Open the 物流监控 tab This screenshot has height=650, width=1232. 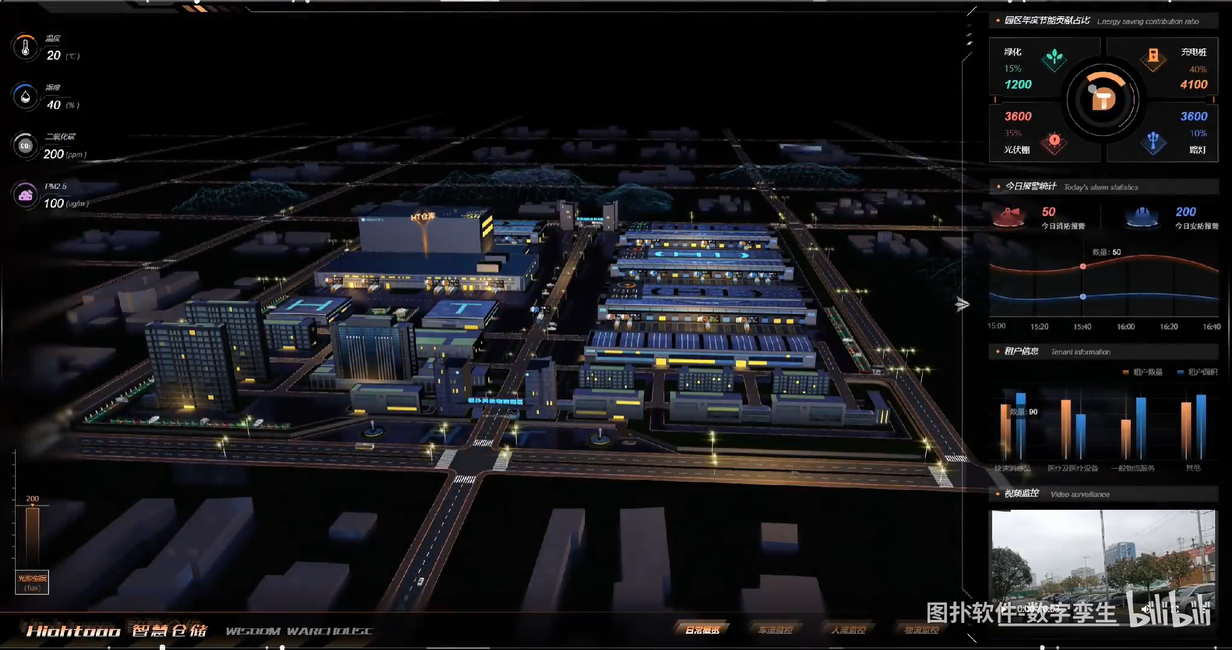click(x=921, y=630)
